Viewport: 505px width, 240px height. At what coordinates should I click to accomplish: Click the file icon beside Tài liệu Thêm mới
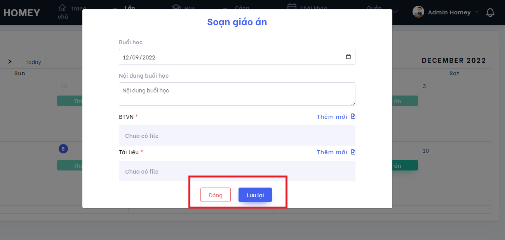[352, 152]
